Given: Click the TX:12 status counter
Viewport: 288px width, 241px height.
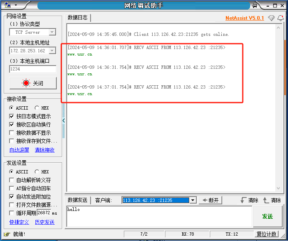Looking at the screenshot, I should coord(232,234).
